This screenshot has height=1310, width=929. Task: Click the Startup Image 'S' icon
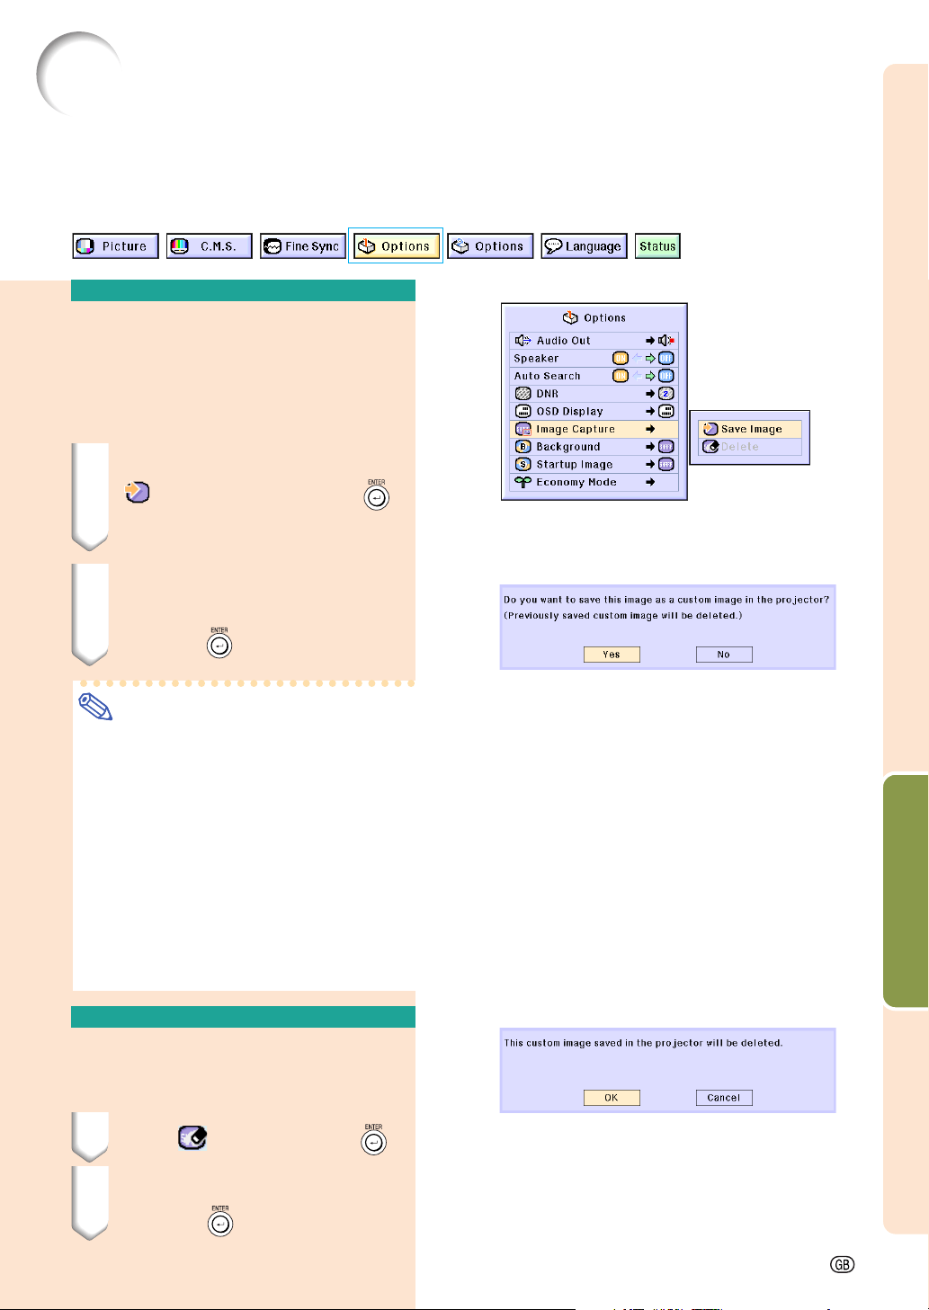523,464
